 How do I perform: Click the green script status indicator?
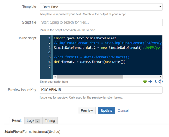(145, 81)
